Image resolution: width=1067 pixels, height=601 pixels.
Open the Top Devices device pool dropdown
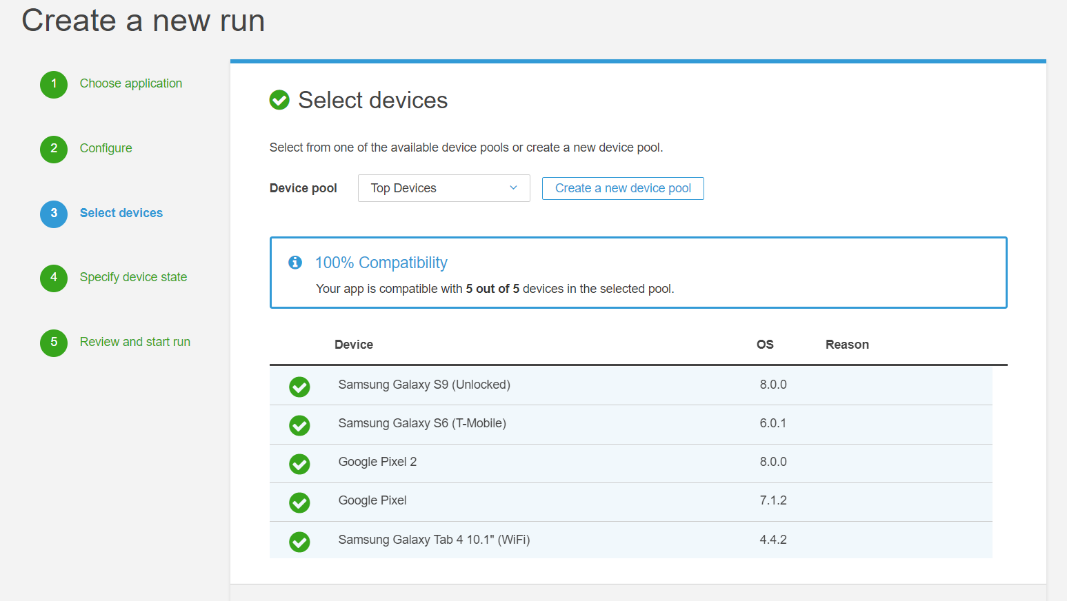point(443,188)
